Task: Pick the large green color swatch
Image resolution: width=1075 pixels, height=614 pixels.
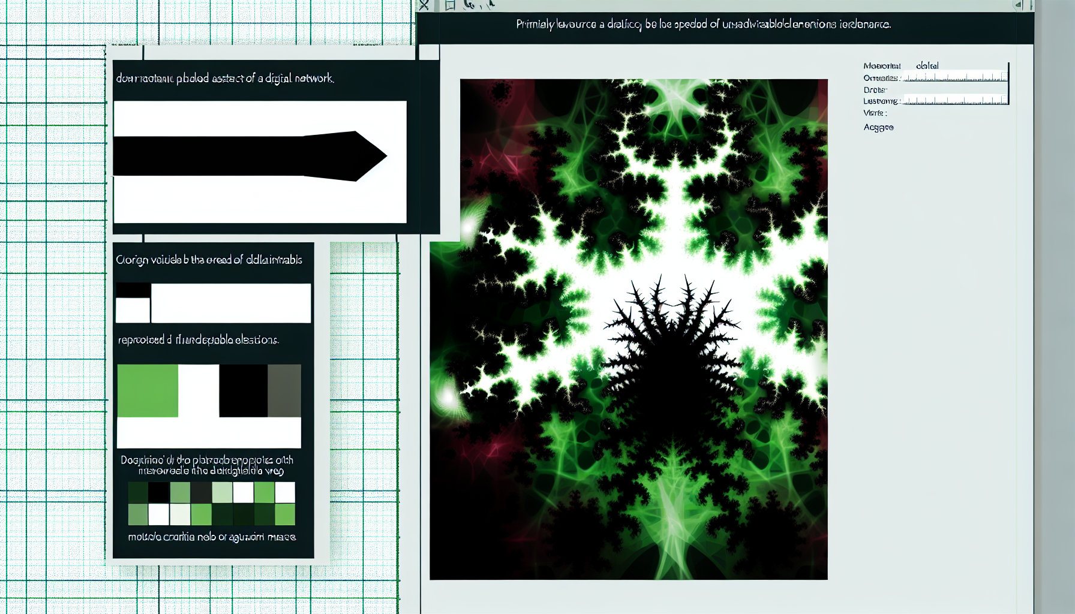Action: [x=148, y=390]
